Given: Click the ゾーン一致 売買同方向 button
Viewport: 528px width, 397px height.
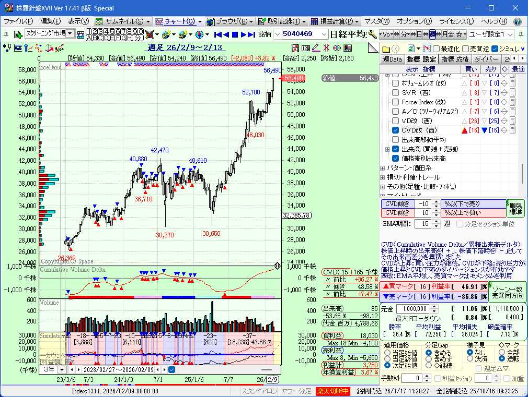Looking at the screenshot, I should [507, 292].
